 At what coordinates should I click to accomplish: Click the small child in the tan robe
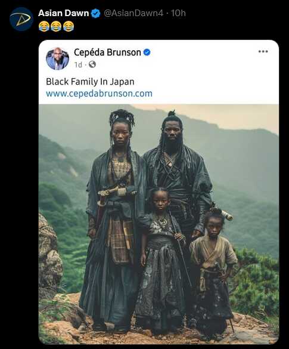click(x=212, y=269)
